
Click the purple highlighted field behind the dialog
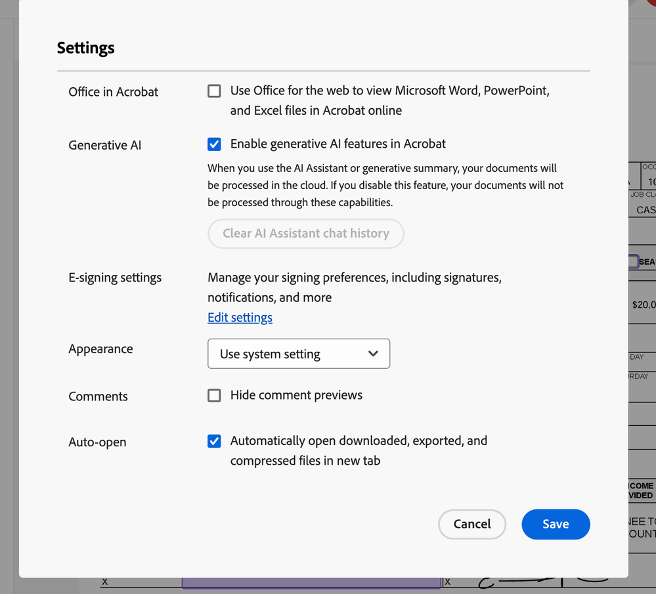311,583
